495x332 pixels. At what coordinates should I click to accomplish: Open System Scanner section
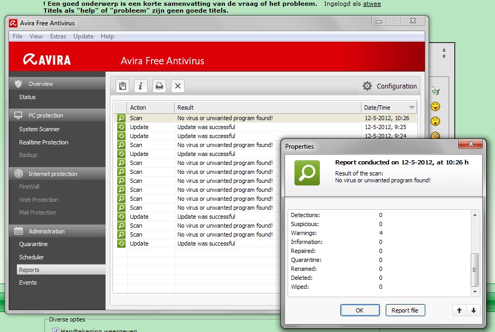39,129
